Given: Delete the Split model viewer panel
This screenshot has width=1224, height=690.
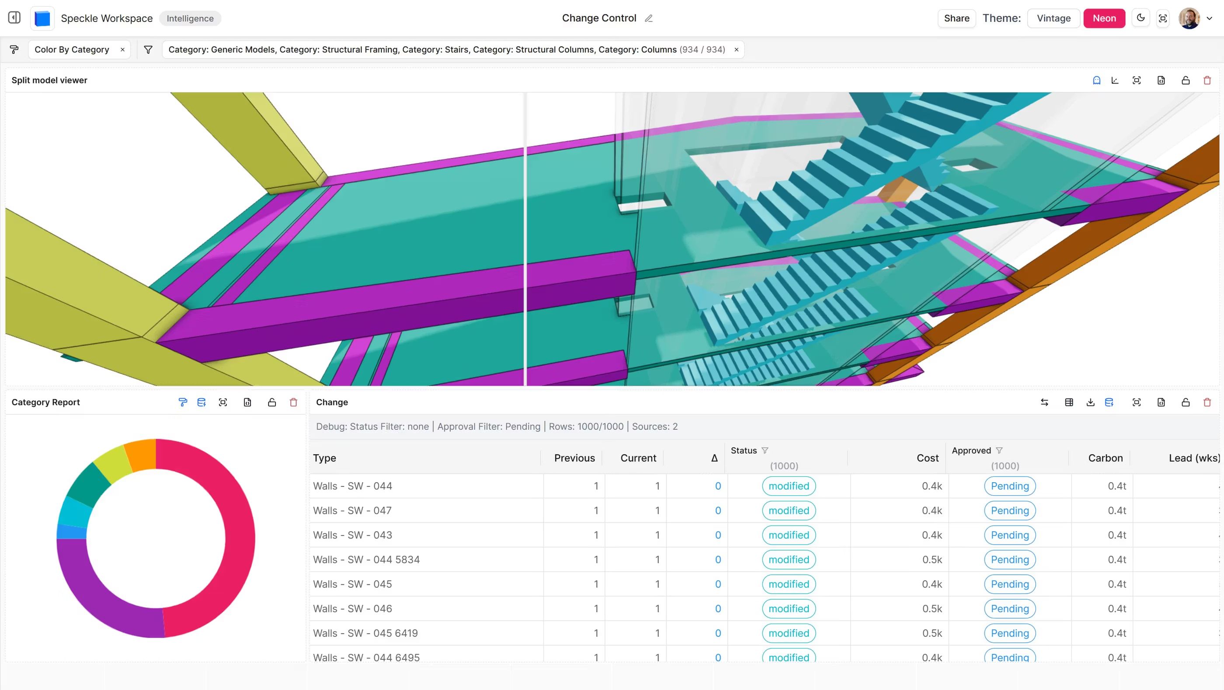Looking at the screenshot, I should pos(1207,80).
